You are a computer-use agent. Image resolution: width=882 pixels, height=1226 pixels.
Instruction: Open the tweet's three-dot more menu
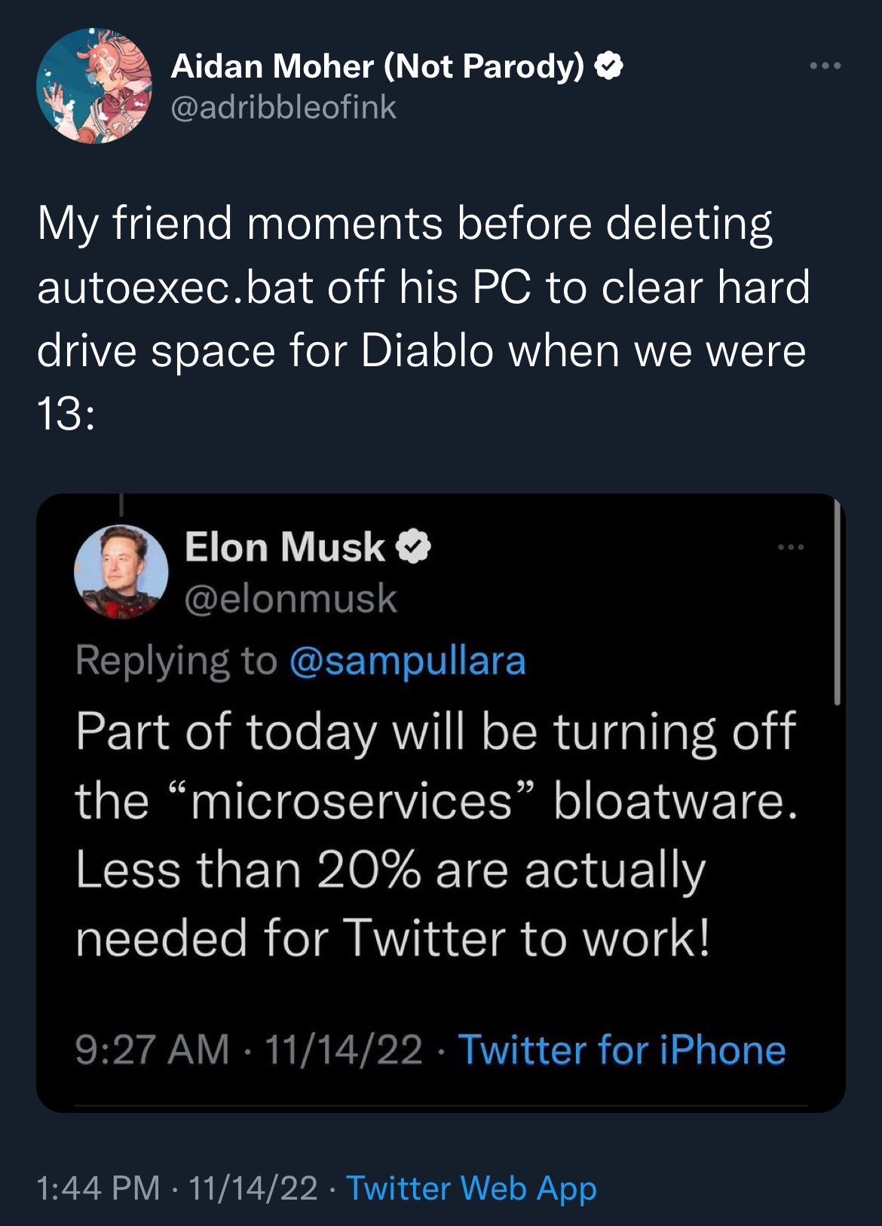click(825, 66)
